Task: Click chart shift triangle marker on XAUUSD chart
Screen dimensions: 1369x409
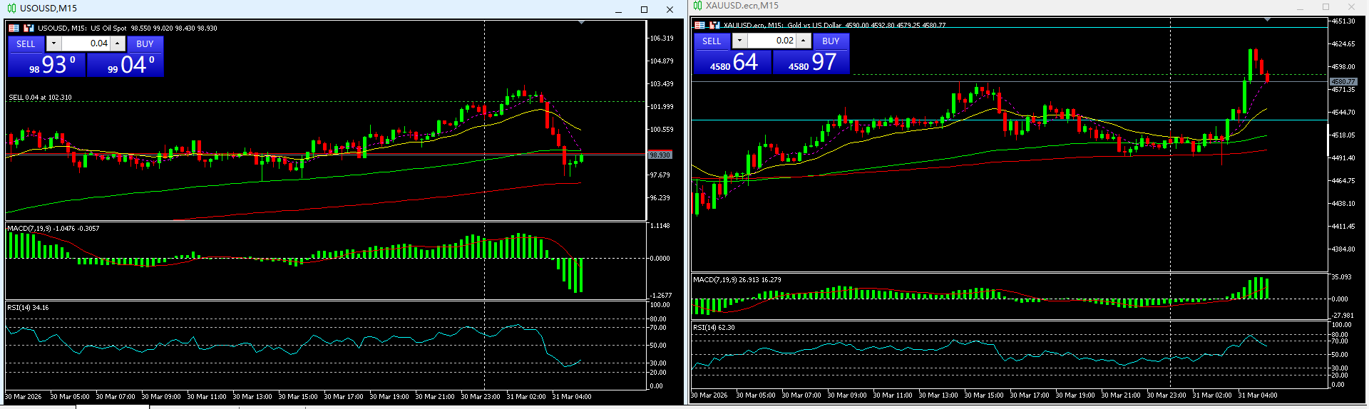Action: (1267, 20)
